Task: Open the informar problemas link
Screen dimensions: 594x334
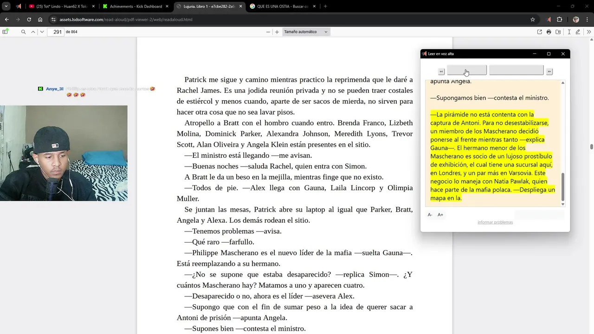Action: pyautogui.click(x=495, y=222)
